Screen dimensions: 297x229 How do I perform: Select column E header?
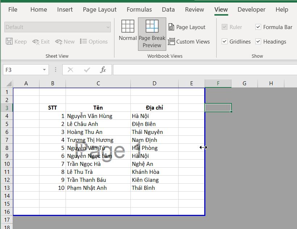click(192, 83)
